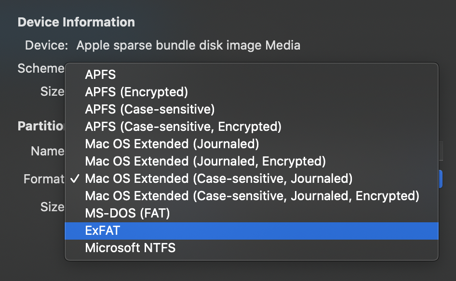Viewport: 456px width, 281px height.
Task: Select Microsoft NTFS format
Action: pos(130,248)
